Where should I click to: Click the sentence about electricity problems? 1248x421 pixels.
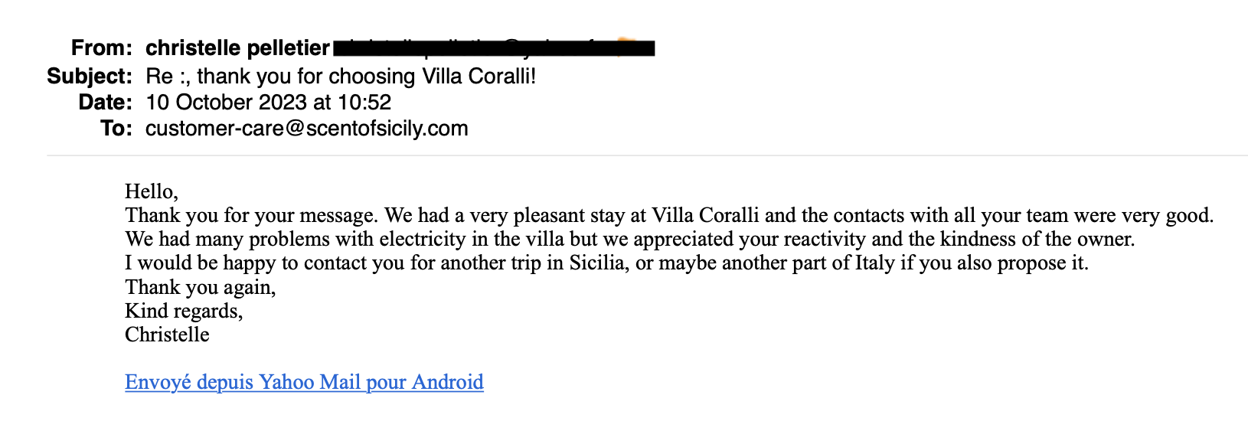(628, 239)
